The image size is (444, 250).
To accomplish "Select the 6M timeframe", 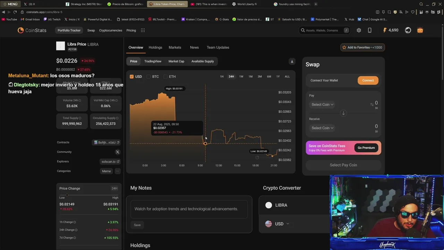I will 269,76.
